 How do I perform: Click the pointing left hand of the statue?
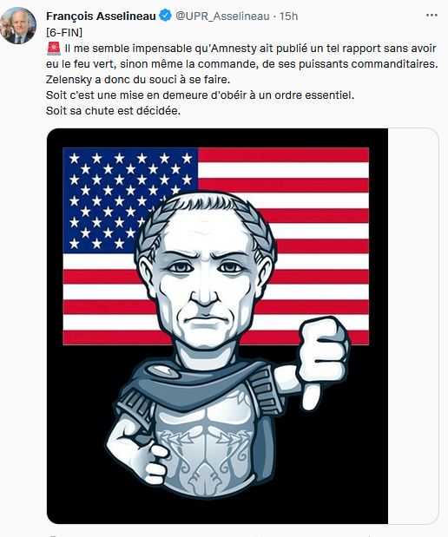point(139,454)
